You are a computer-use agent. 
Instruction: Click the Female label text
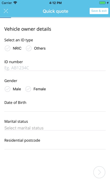[x=40, y=89]
